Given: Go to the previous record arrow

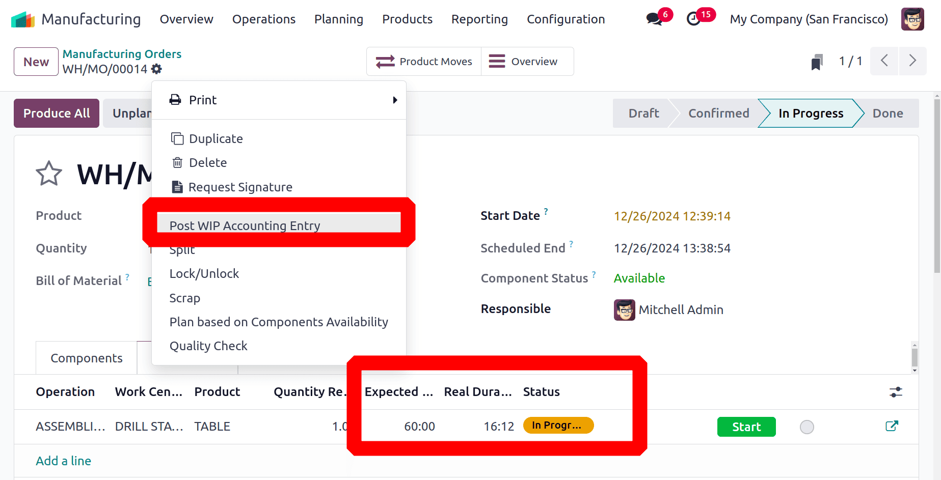Looking at the screenshot, I should [884, 61].
